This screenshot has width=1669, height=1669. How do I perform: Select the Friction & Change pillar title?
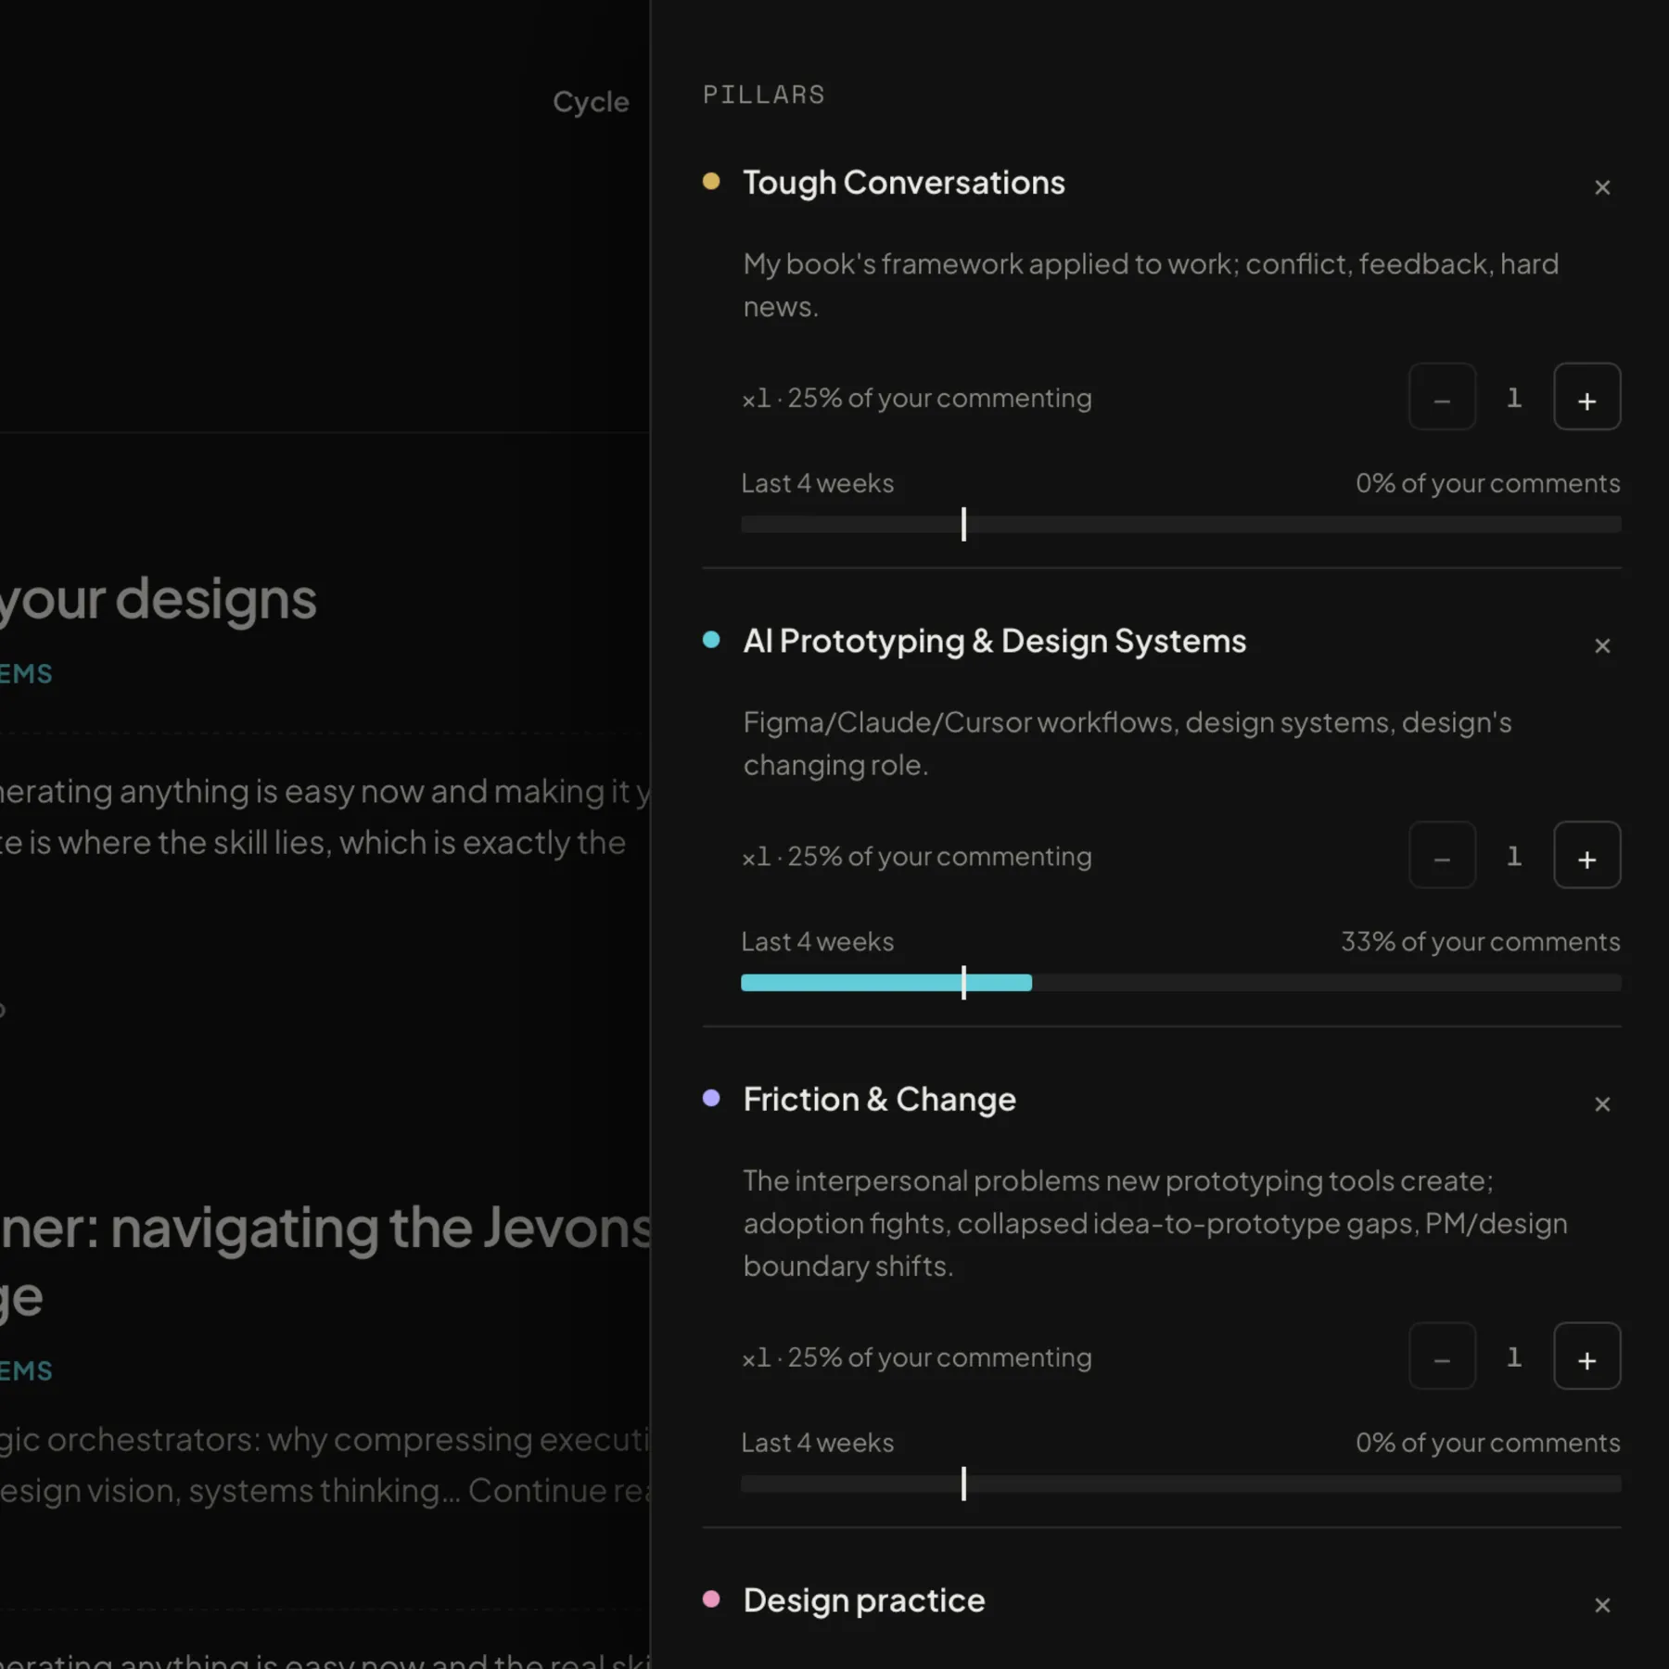pos(879,1100)
